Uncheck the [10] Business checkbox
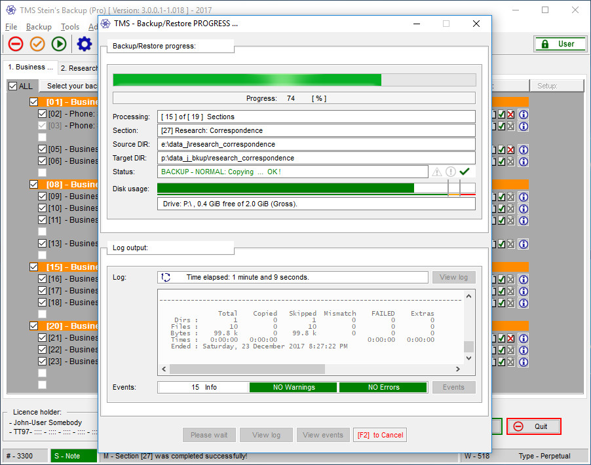 [42, 208]
